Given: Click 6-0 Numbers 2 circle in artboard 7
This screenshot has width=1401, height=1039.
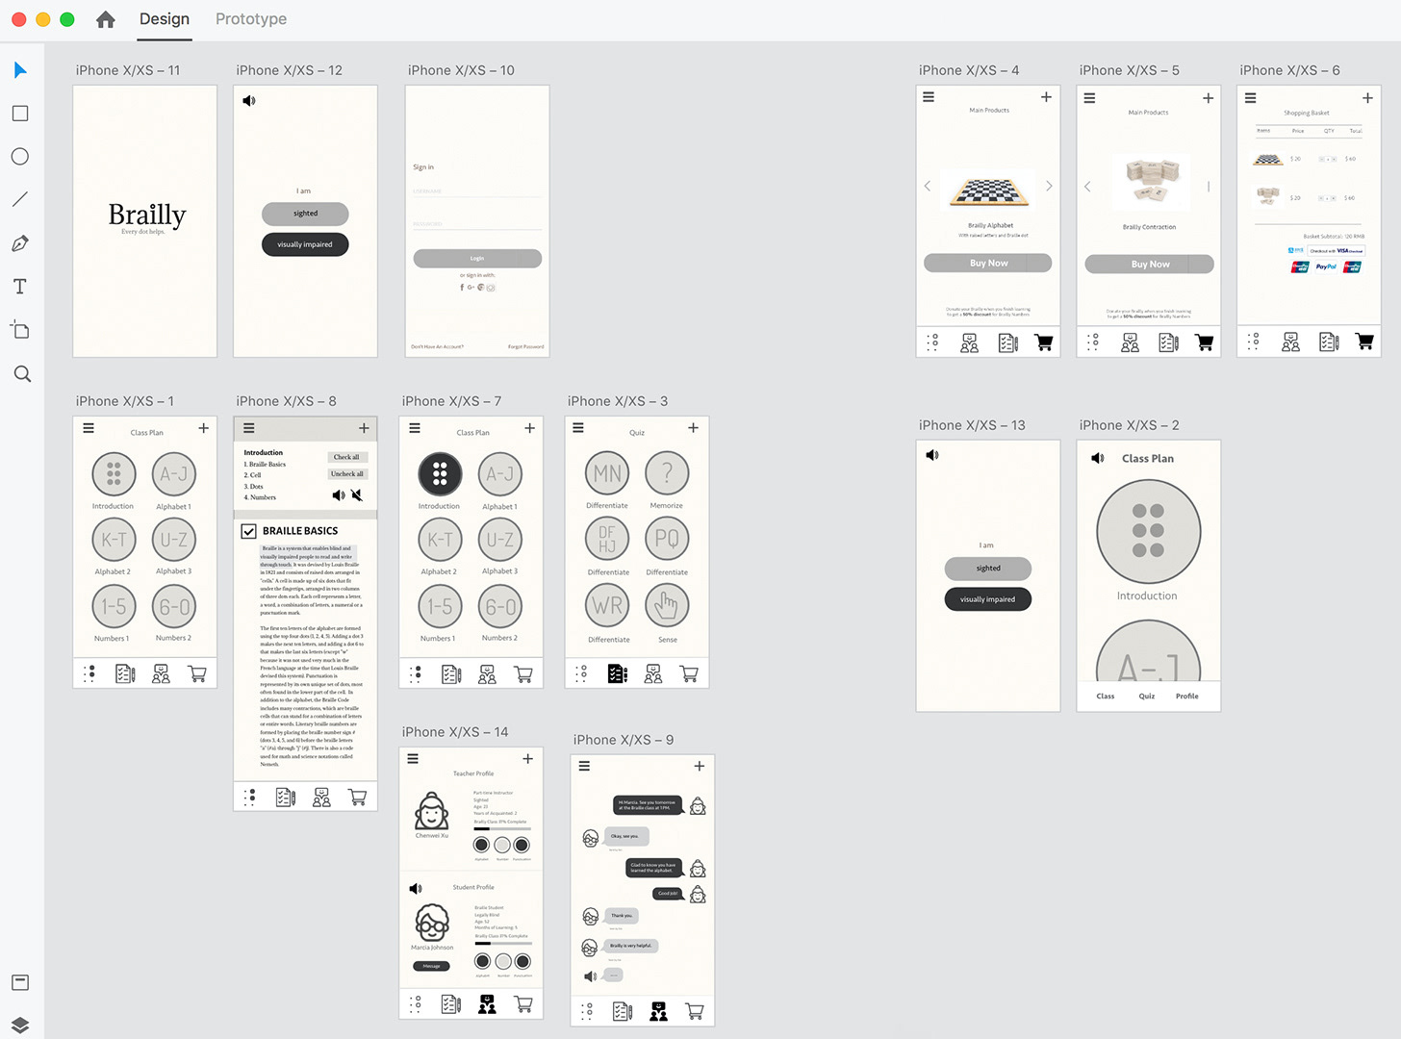Looking at the screenshot, I should point(500,606).
